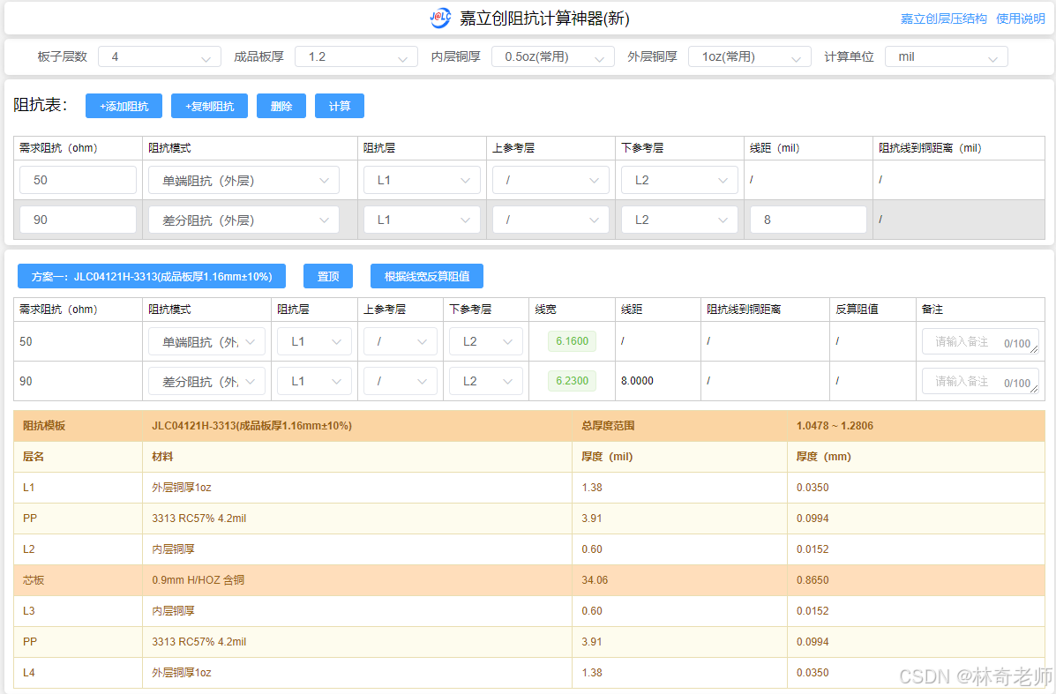
Task: Open 下参考层 L2 dropdown in 90 ohm input row
Action: (679, 220)
